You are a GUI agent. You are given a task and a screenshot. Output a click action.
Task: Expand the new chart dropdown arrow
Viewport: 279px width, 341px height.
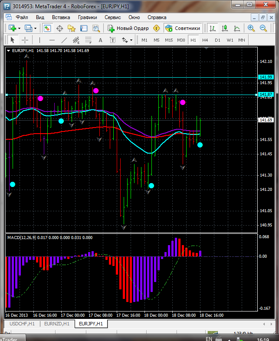point(20,28)
